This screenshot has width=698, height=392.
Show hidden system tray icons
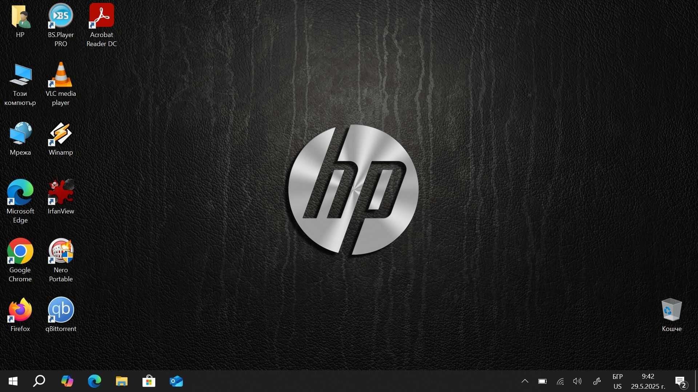coord(525,381)
